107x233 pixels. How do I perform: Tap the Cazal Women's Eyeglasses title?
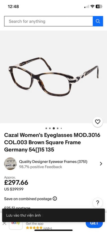[x=52, y=142]
